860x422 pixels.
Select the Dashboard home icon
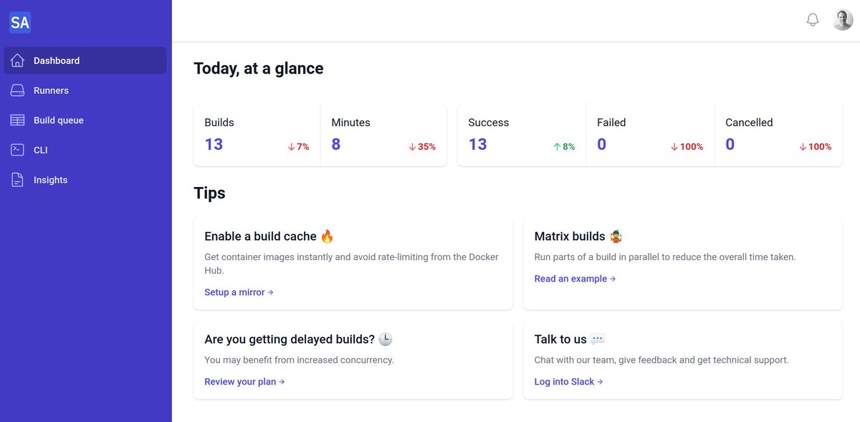click(x=17, y=60)
